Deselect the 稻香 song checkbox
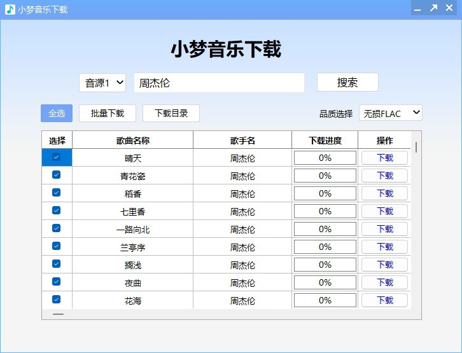Image resolution: width=462 pixels, height=353 pixels. tap(56, 193)
